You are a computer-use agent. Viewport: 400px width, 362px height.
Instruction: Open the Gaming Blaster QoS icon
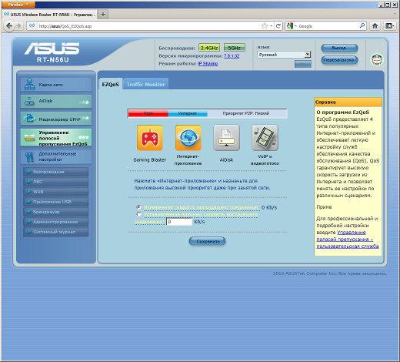pyautogui.click(x=150, y=138)
